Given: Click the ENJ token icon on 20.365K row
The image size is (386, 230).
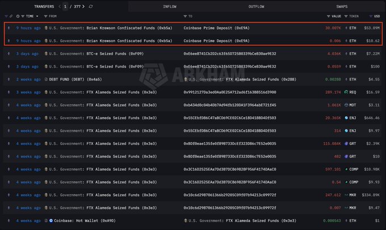Looking at the screenshot, I should [x=346, y=118].
